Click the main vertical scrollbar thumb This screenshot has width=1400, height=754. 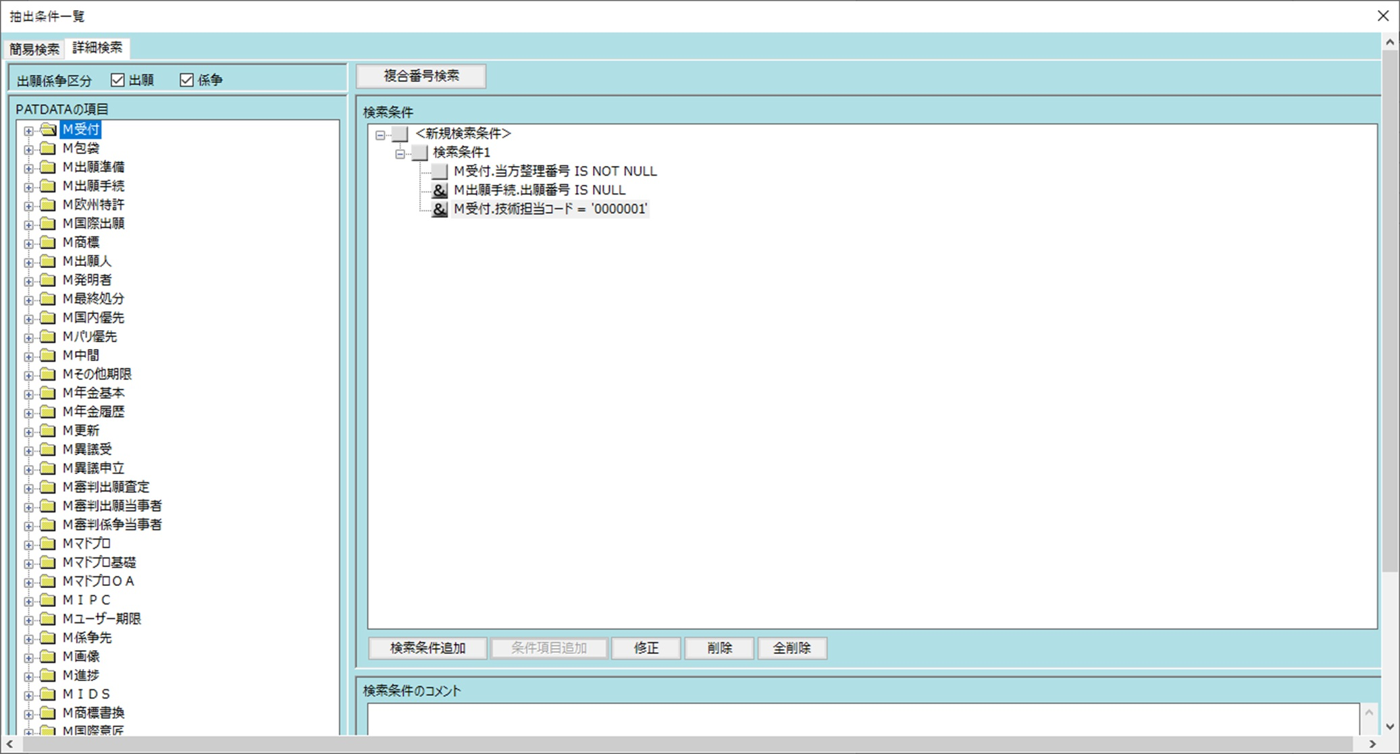pyautogui.click(x=1390, y=311)
